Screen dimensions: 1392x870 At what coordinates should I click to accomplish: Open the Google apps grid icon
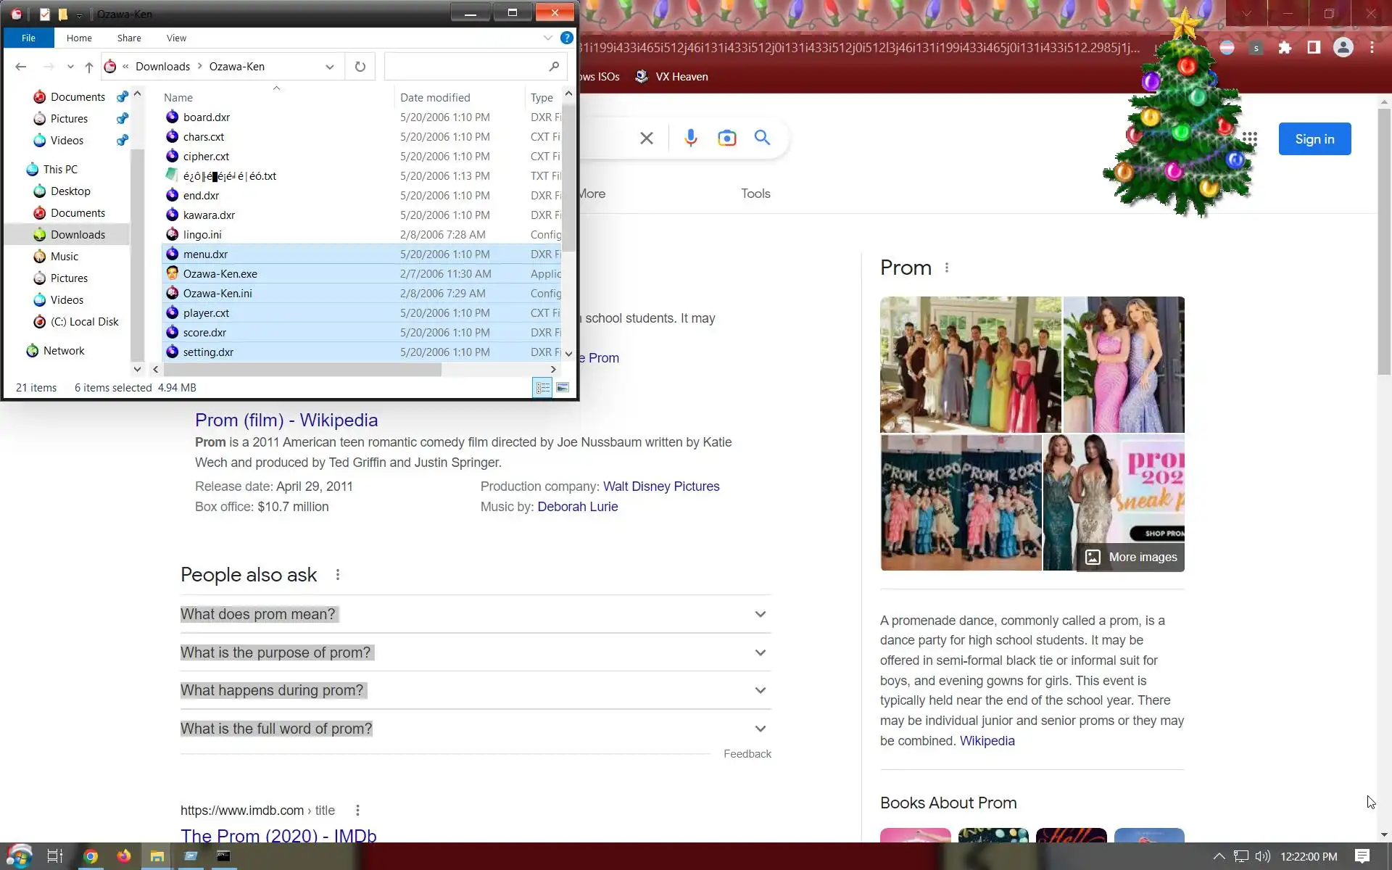[1249, 138]
